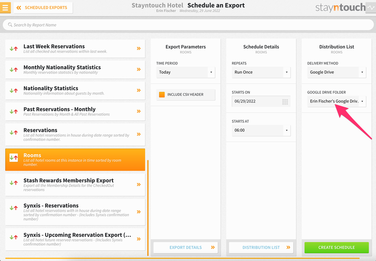The height and width of the screenshot is (261, 376).
Task: Click the Search by Report Name field
Action: point(188,25)
